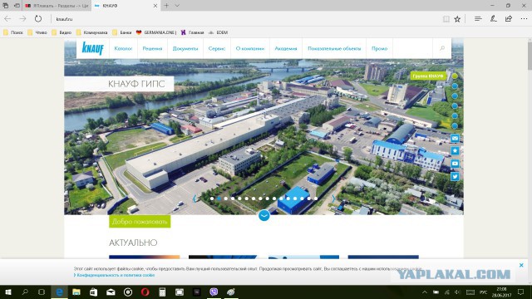The width and height of the screenshot is (532, 299).
Task: Open the Twitter icon on right sidebar
Action: click(455, 177)
